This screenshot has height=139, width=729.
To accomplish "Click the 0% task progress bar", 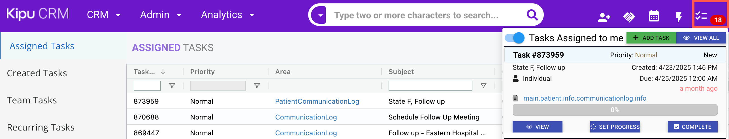I will click(x=615, y=110).
